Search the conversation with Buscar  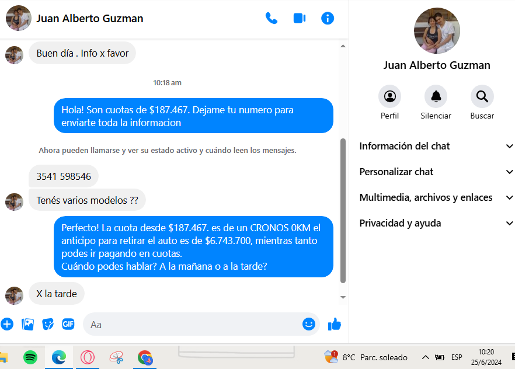click(482, 96)
